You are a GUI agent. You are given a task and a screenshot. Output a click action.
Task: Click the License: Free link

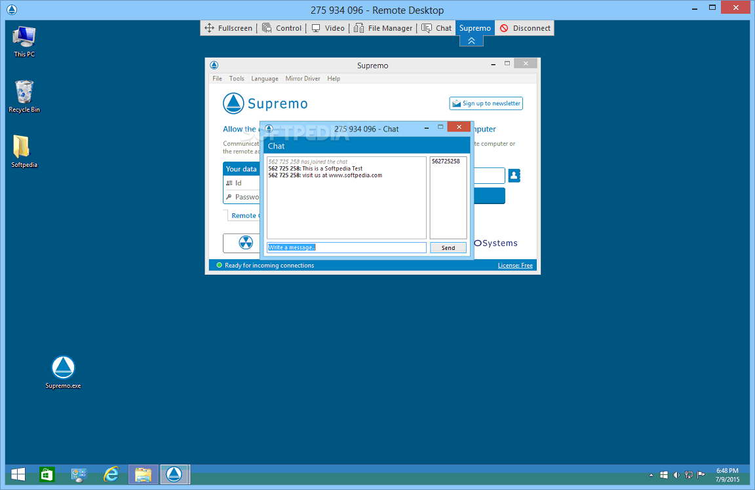(515, 266)
